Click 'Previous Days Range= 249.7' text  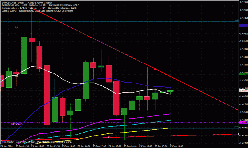click(x=64, y=5)
